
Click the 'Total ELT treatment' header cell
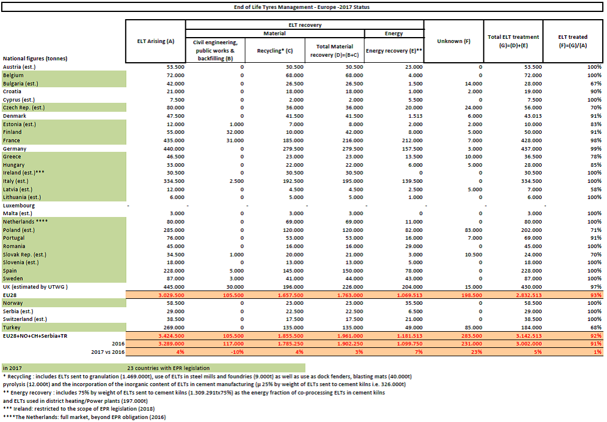coord(513,41)
